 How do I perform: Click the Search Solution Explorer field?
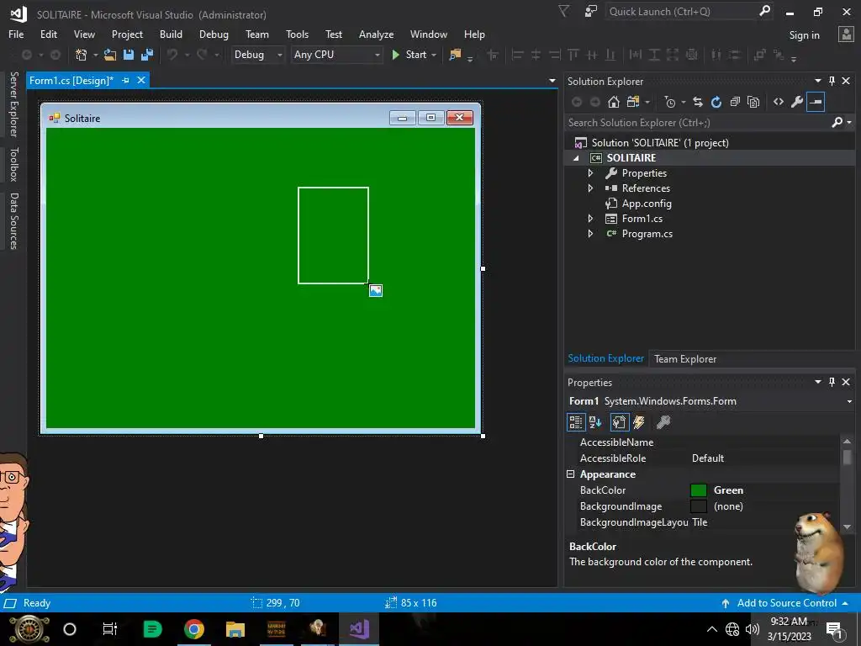point(697,123)
